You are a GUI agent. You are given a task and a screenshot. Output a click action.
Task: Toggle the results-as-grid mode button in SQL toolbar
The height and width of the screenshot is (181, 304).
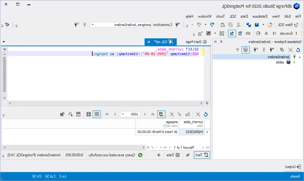232,33
